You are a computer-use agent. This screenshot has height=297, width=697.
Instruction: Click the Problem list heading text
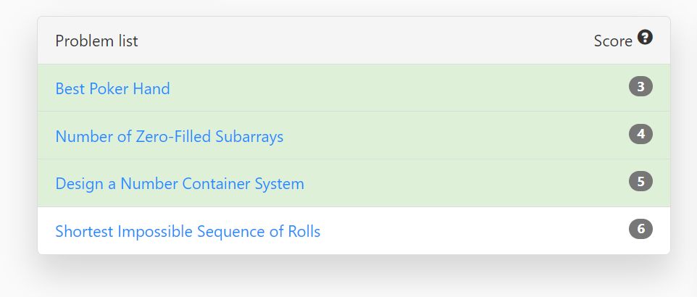(96, 41)
